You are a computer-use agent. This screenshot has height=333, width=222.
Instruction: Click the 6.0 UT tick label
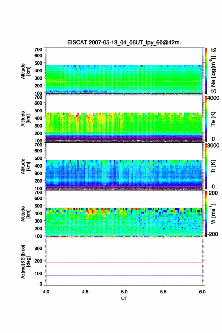[x=202, y=292]
